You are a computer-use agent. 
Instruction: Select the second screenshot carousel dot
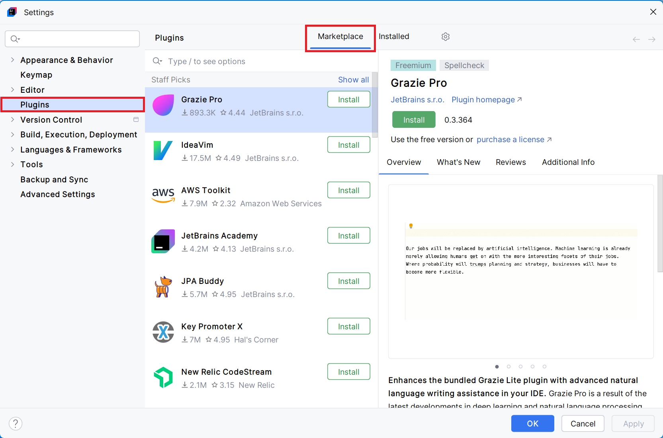[509, 366]
